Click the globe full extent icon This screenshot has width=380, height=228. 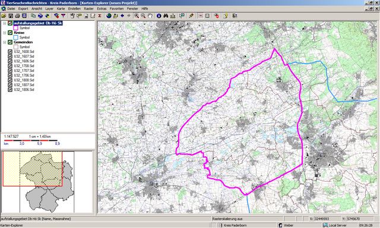[109, 16]
